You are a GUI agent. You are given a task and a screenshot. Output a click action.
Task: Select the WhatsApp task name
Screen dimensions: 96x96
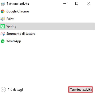14,41
